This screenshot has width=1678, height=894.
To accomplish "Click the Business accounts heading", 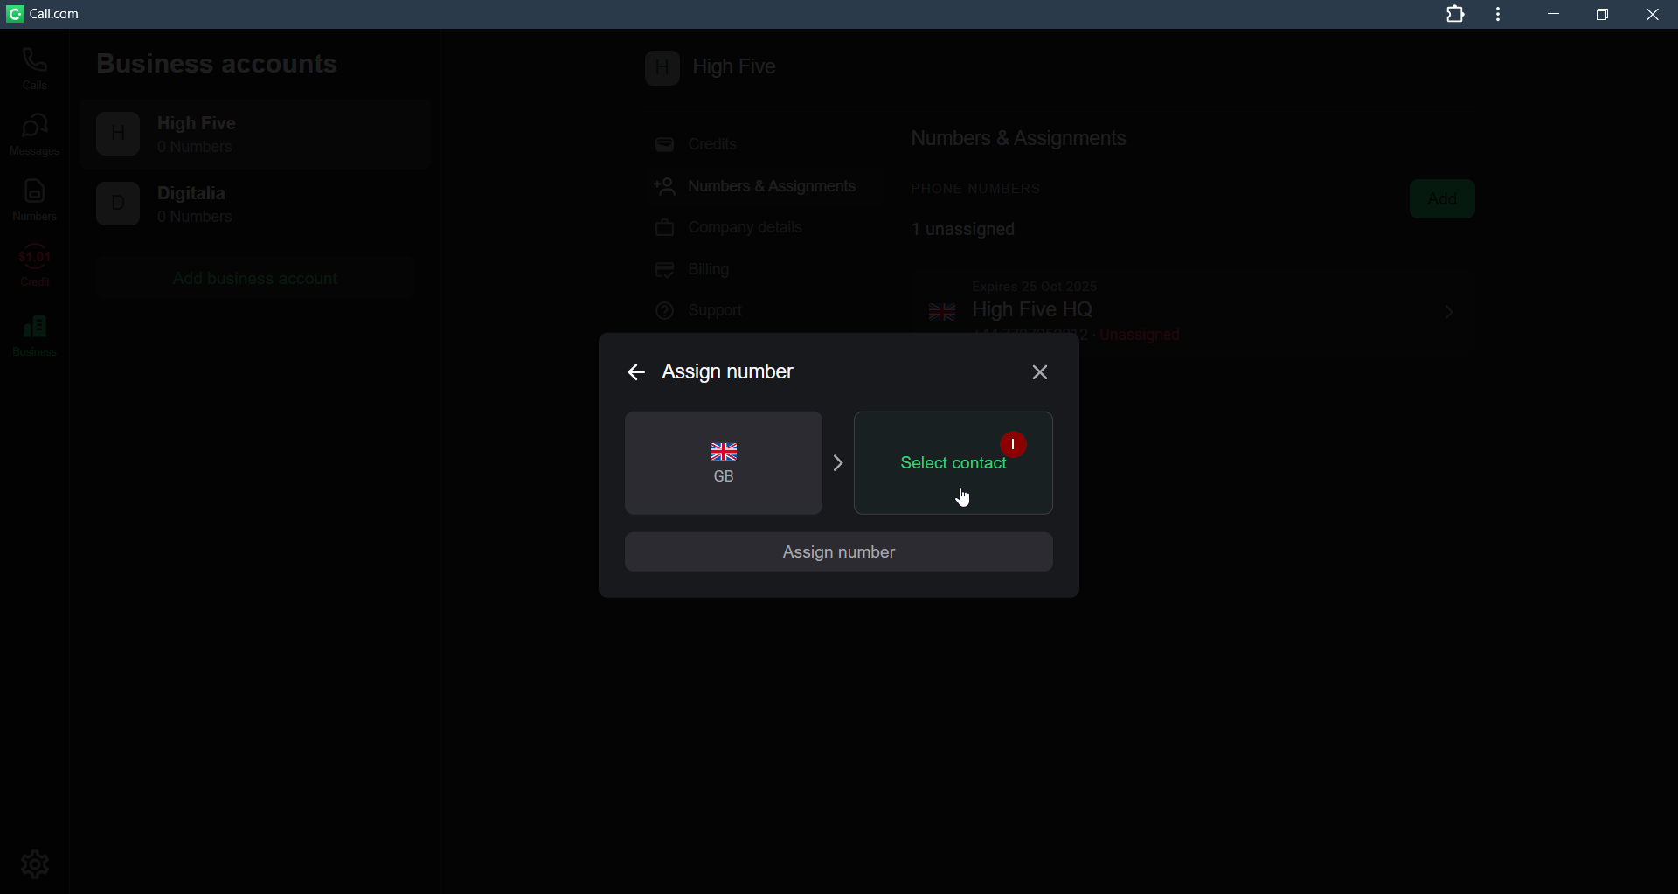I will (217, 65).
